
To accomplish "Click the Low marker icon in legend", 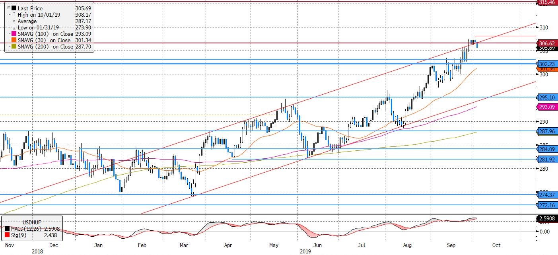I will coord(14,27).
